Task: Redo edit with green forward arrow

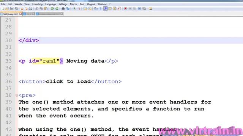Action: (x=57, y=9)
